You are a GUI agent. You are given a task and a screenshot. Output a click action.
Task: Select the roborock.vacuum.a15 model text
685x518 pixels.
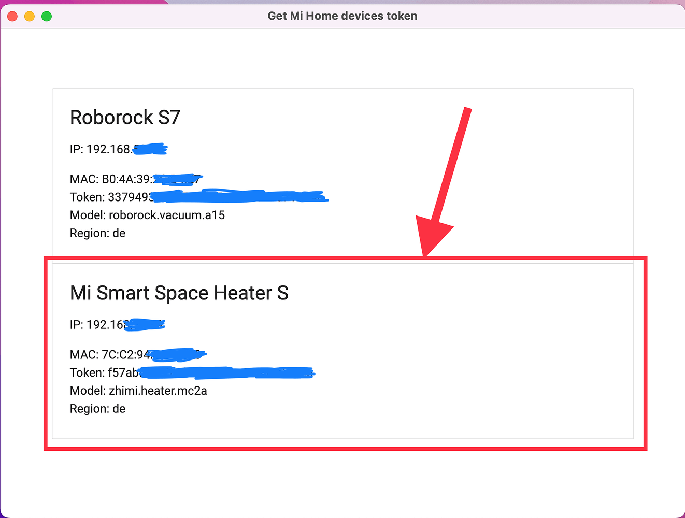coord(147,215)
